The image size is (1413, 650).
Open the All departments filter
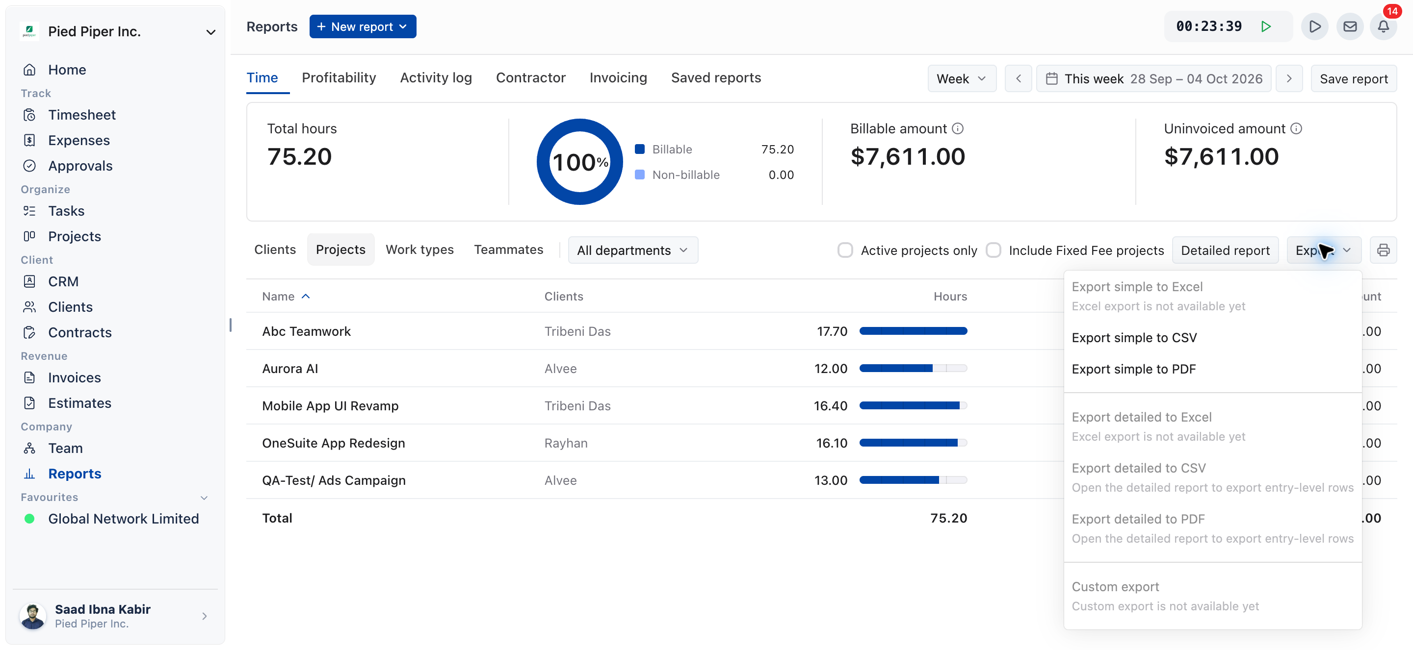coord(633,250)
